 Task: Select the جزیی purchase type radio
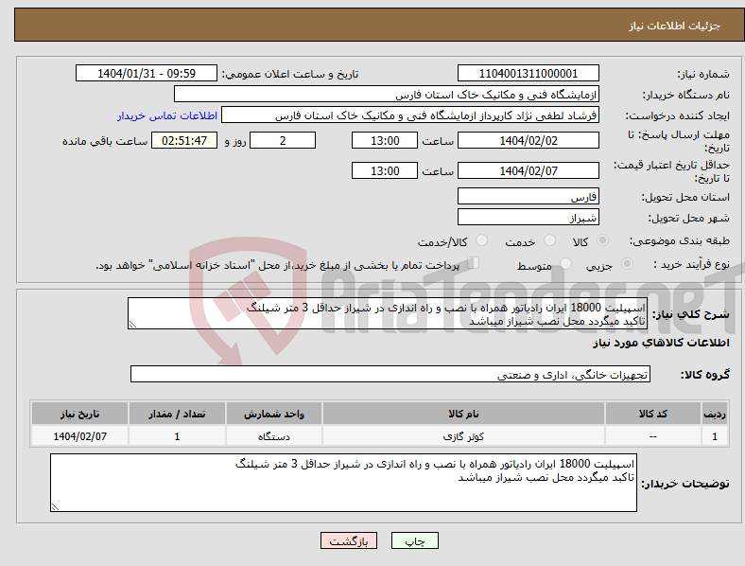[627, 264]
